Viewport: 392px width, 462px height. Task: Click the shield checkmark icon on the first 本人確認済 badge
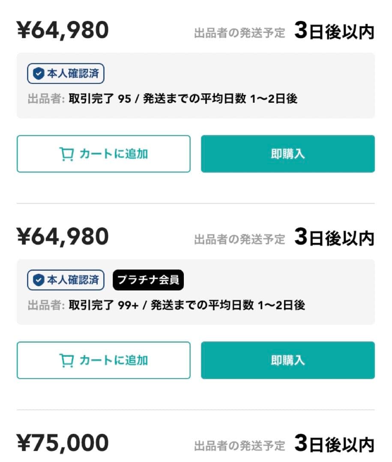(x=39, y=74)
